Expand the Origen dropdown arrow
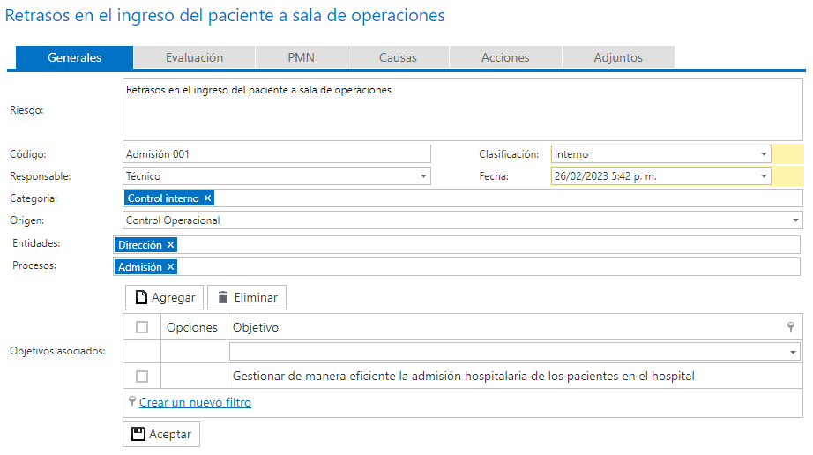This screenshot has height=455, width=813. (x=795, y=220)
